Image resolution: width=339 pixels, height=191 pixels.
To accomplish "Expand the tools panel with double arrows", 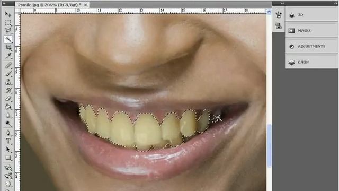I will [x=4, y=3].
